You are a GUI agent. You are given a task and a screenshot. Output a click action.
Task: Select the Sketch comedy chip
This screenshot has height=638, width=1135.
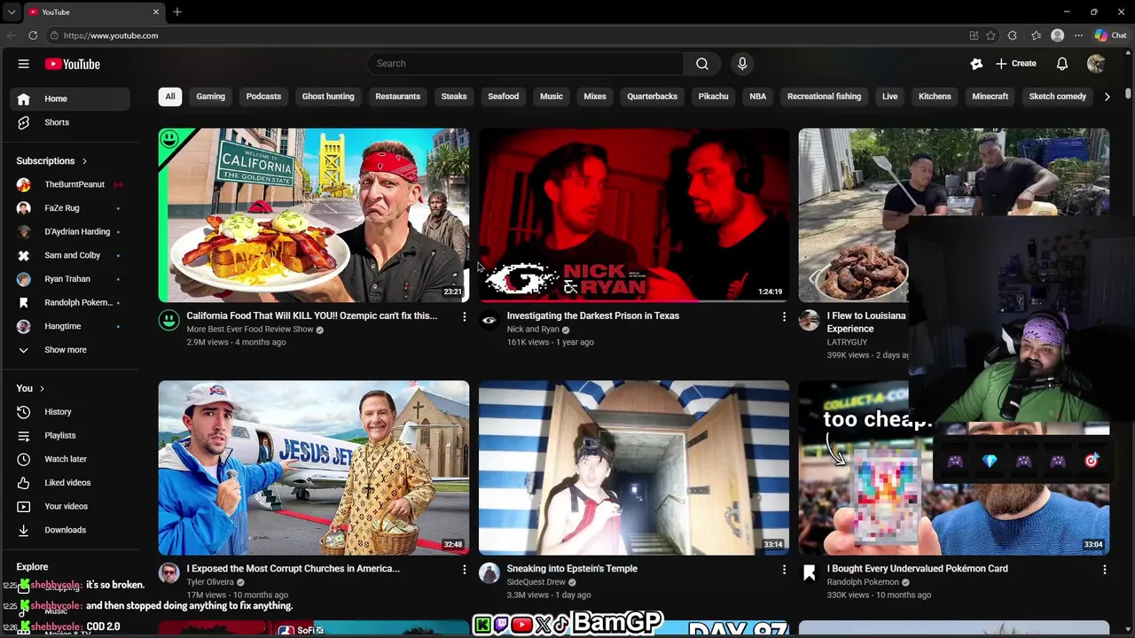coord(1057,97)
